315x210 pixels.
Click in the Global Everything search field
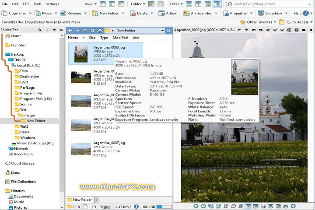pyautogui.click(x=269, y=4)
